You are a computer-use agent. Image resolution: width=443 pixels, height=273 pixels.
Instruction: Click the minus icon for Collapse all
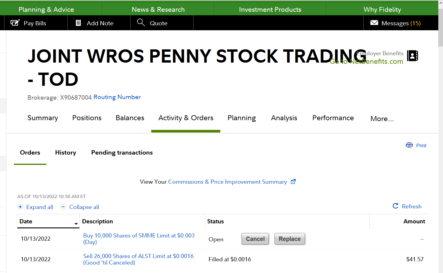pyautogui.click(x=63, y=207)
